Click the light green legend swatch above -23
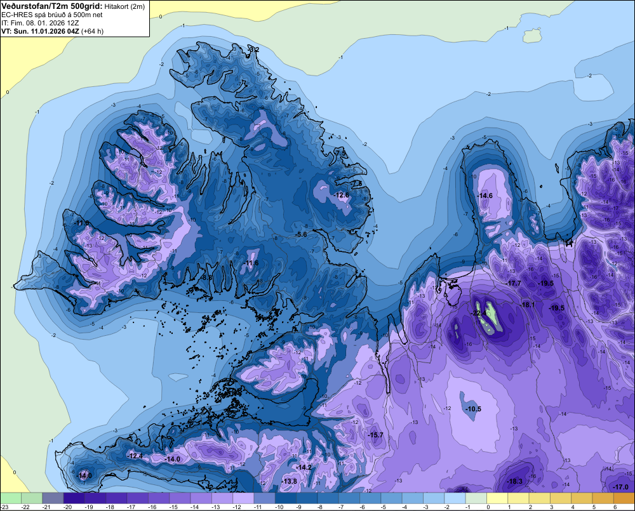The width and height of the screenshot is (635, 511). click(x=11, y=498)
